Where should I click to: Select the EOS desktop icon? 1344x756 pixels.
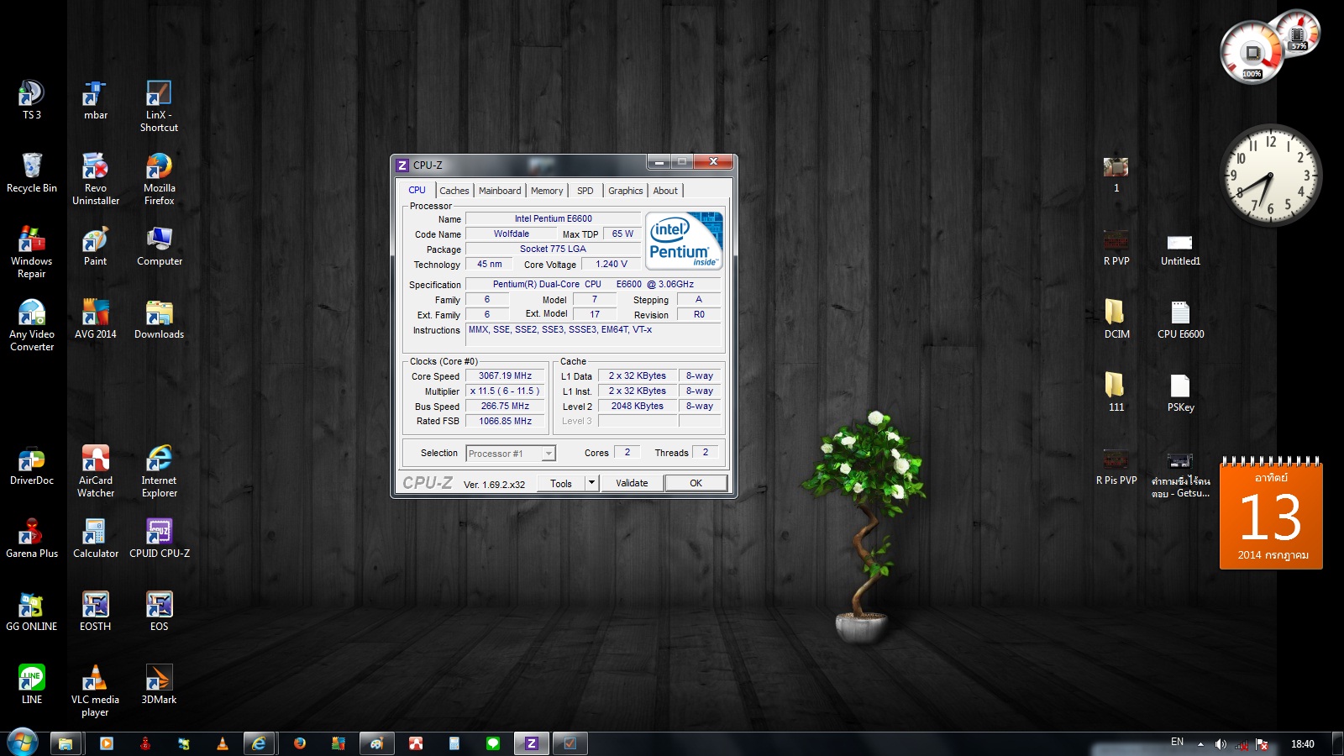pos(159,611)
